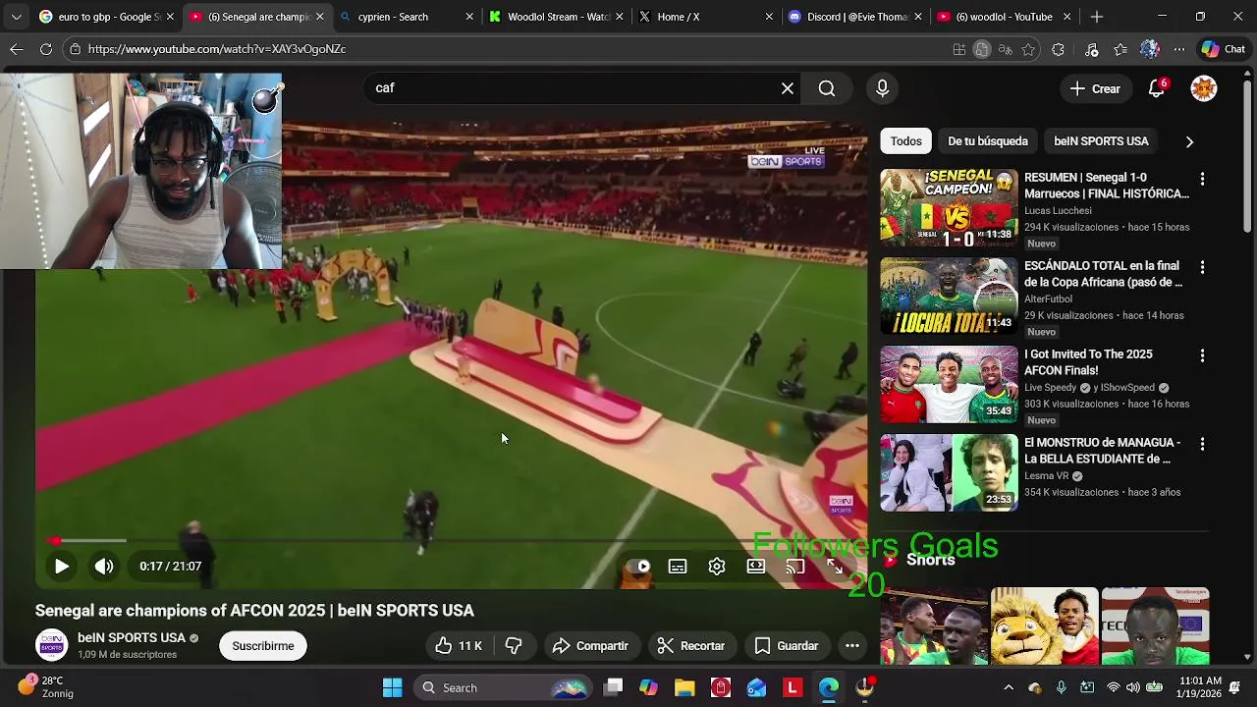Go back with the browser back arrow

[17, 49]
